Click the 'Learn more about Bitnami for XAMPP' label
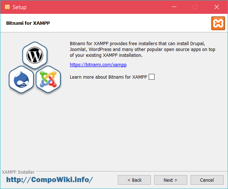This screenshot has width=228, height=189. coord(108,77)
